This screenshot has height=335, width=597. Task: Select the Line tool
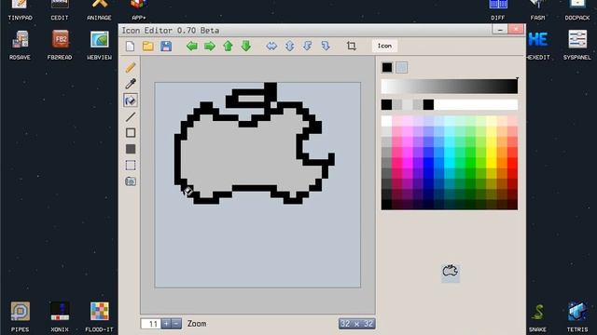(131, 116)
